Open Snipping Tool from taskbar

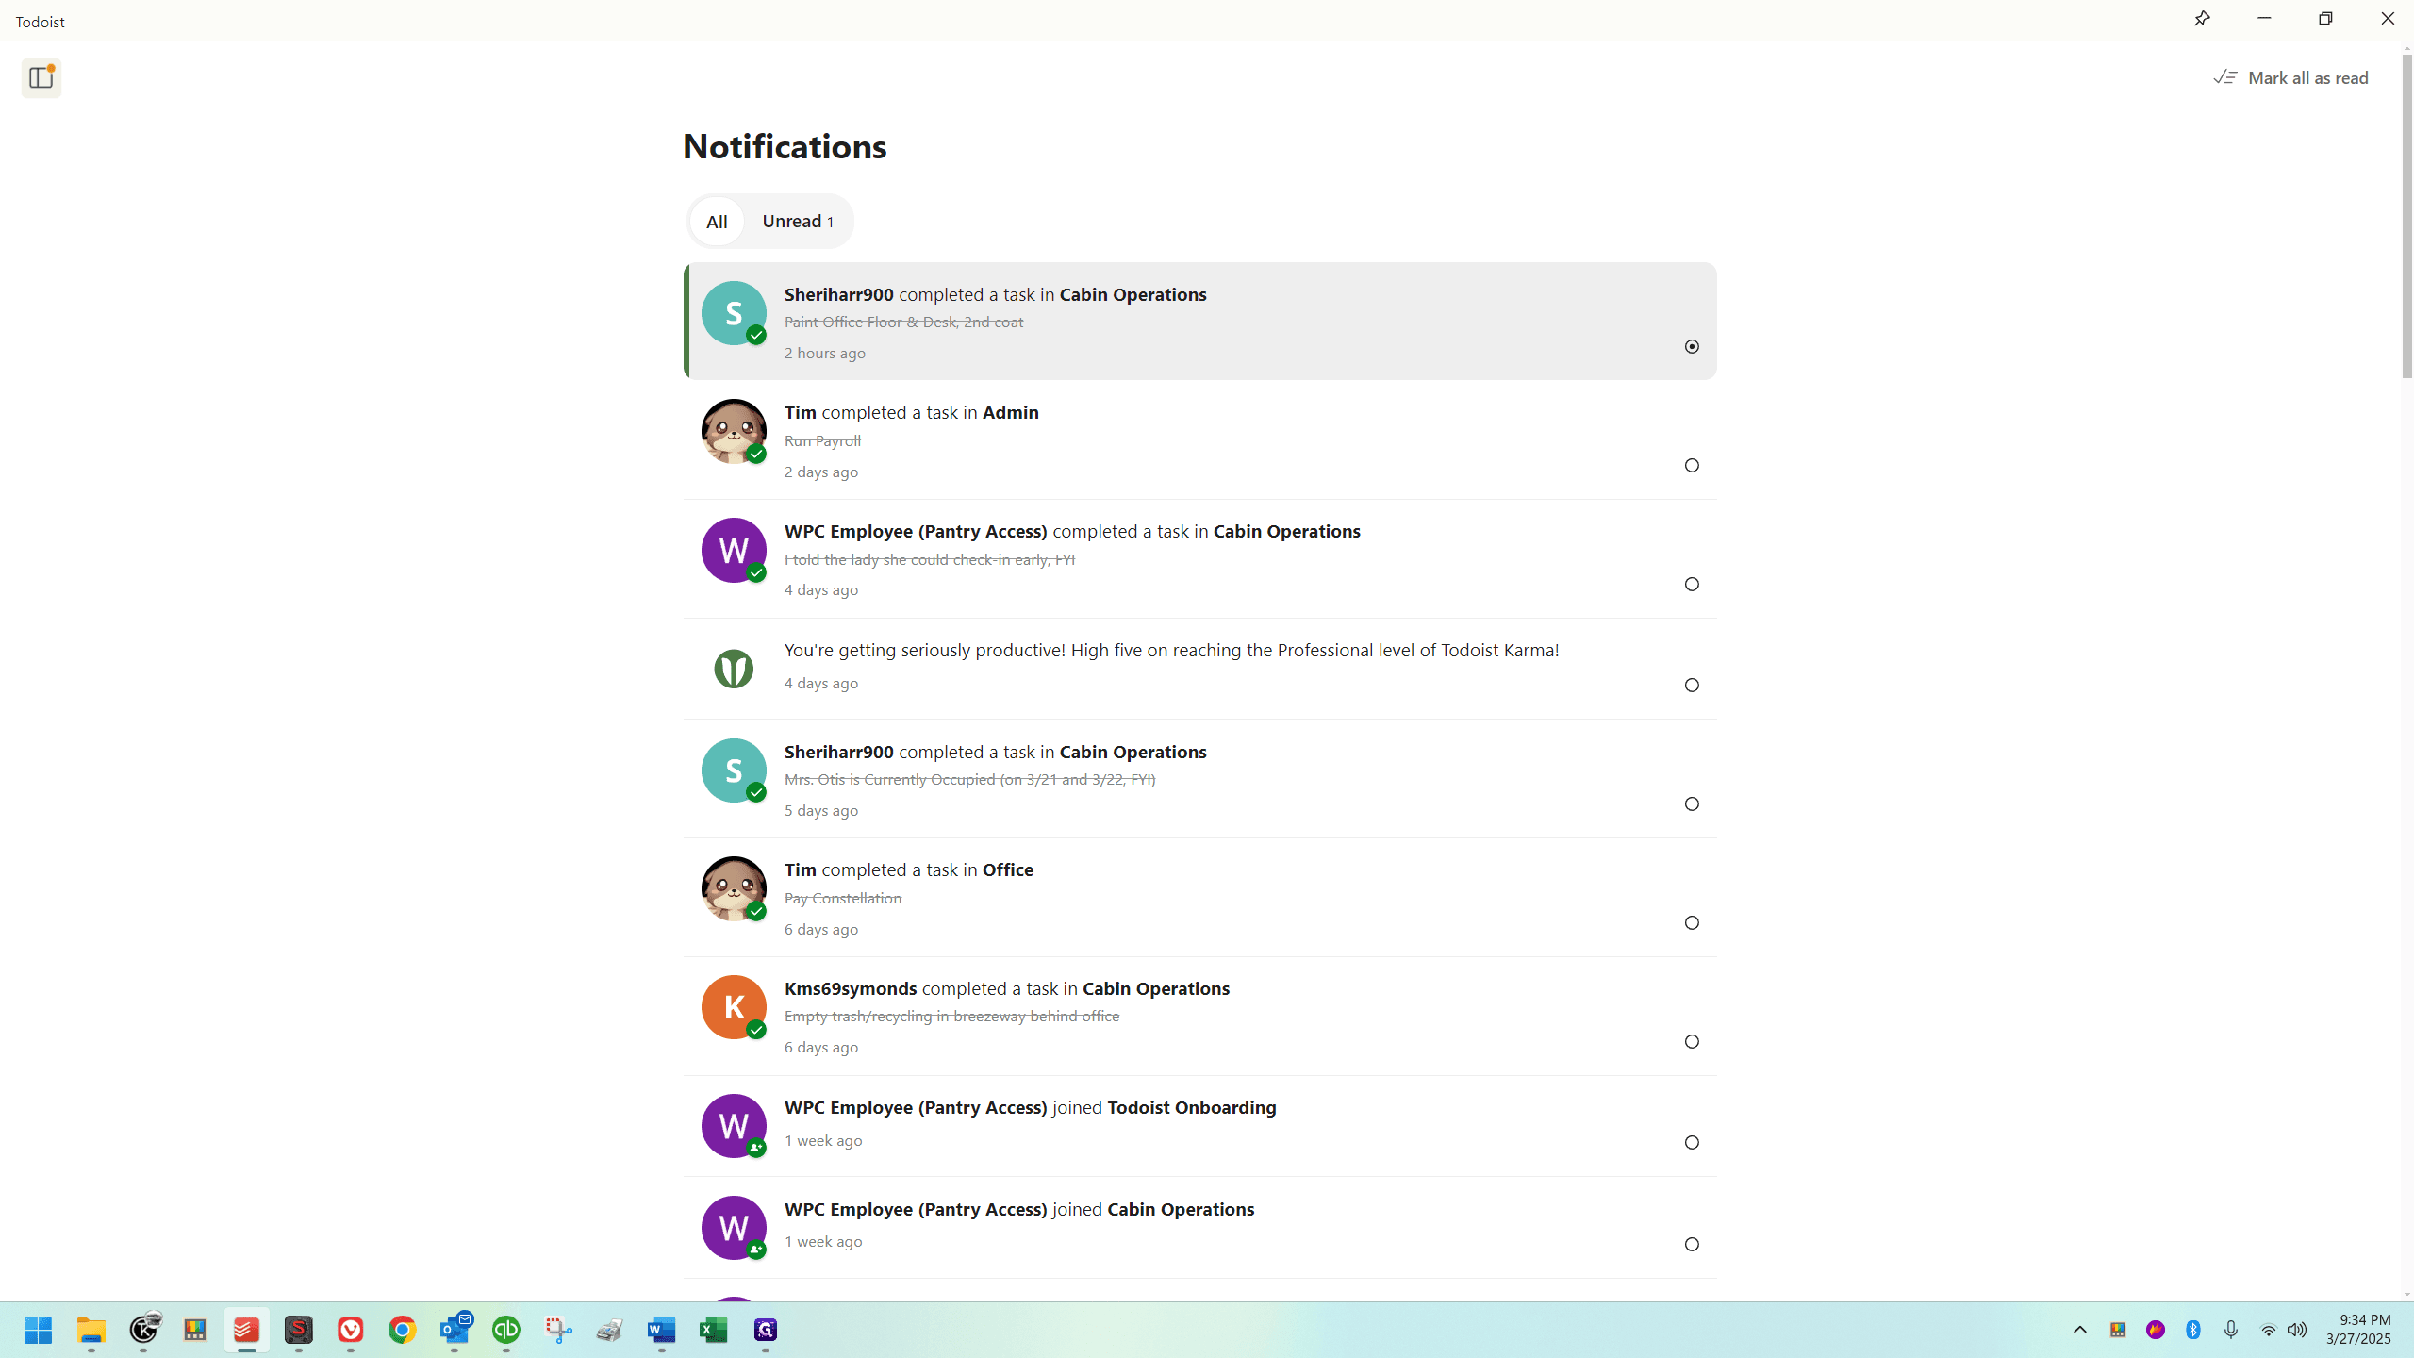(558, 1330)
